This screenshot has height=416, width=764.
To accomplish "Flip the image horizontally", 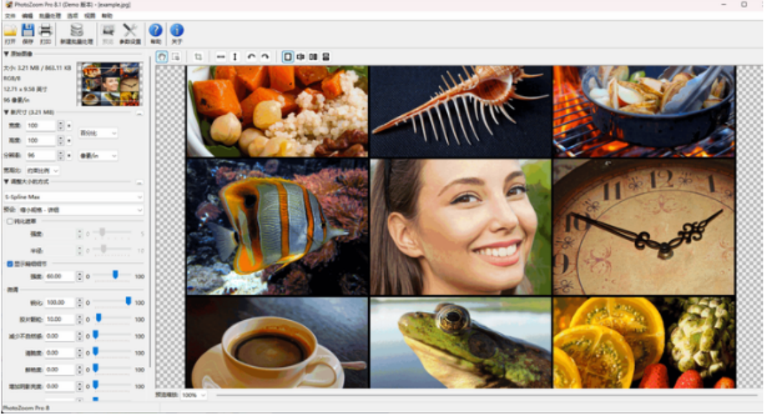I will (x=219, y=56).
